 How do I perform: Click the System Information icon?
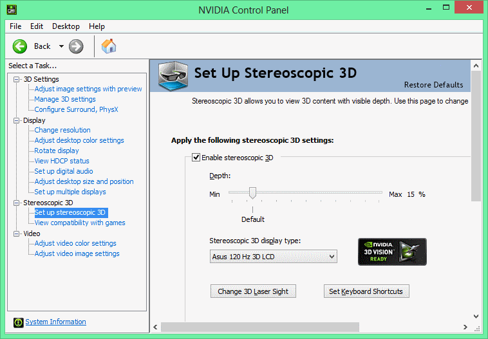[x=19, y=322]
